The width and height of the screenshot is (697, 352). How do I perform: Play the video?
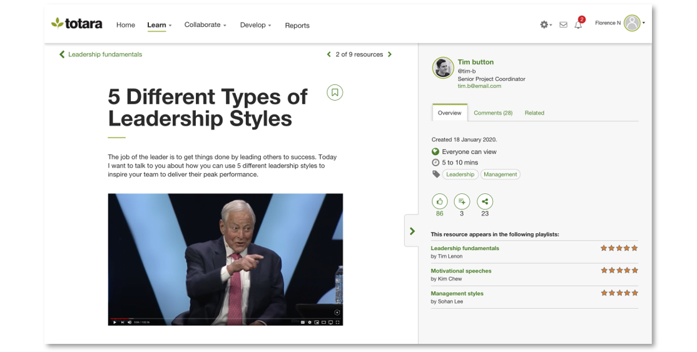point(114,322)
